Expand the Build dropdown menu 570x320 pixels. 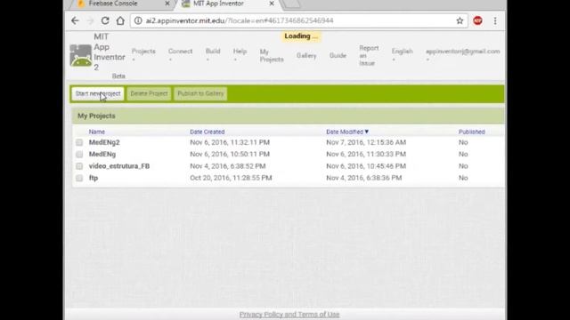click(x=213, y=54)
